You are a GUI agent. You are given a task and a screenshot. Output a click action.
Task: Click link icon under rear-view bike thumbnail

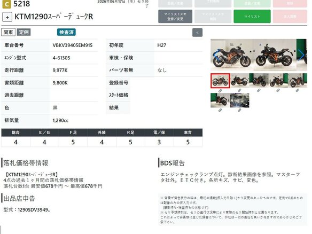coord(220,110)
